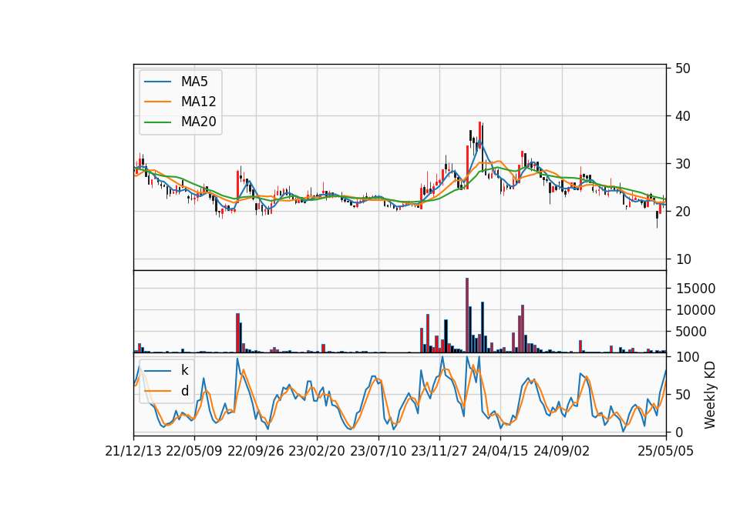740x531 pixels.
Task: Click the MA5 legend label
Action: click(194, 82)
